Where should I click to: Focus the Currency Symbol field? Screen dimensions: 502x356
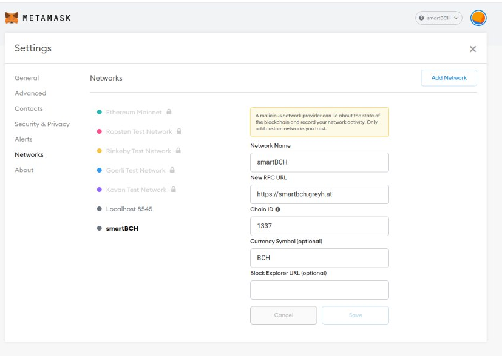point(319,258)
